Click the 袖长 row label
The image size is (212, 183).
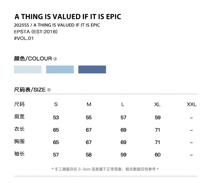pyautogui.click(x=19, y=154)
